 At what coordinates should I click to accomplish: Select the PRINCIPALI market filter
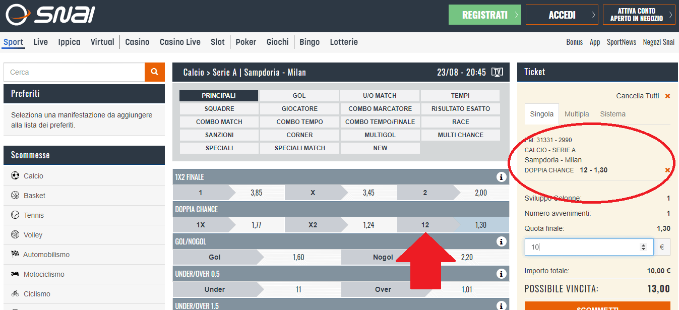[x=219, y=96]
